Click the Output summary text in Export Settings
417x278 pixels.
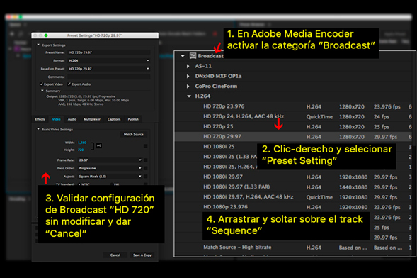tap(88, 100)
